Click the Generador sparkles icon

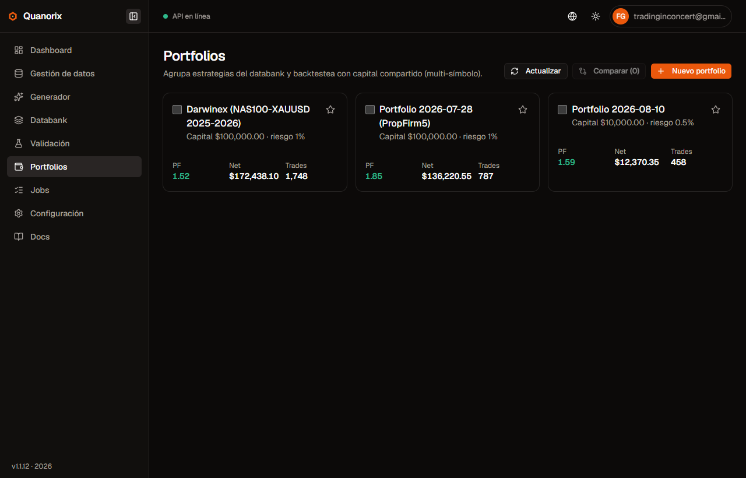[x=19, y=97]
